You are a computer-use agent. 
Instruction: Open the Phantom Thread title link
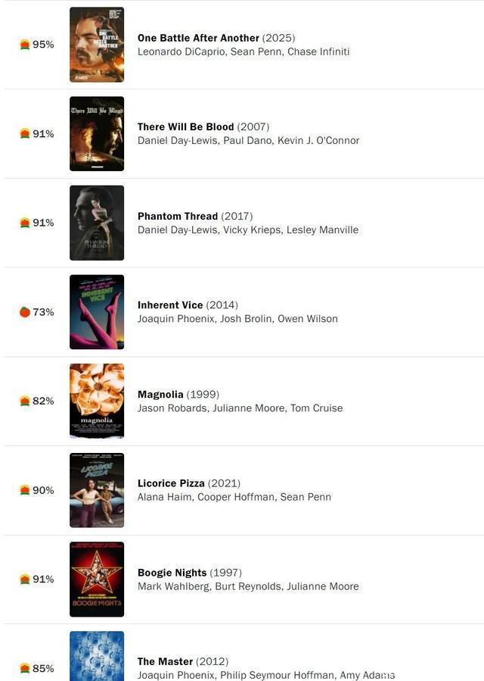pos(178,216)
